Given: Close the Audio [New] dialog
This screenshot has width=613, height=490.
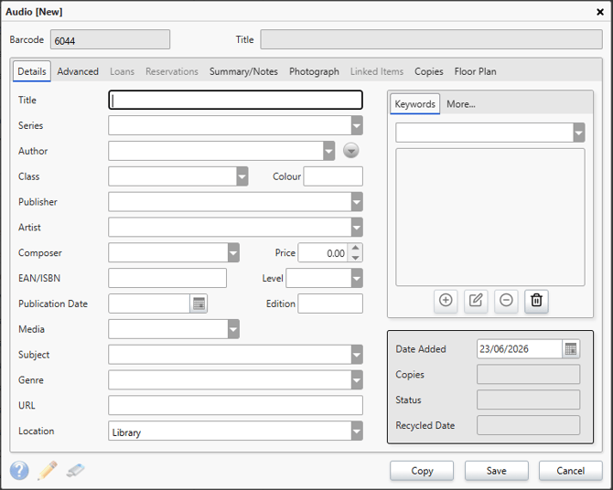Looking at the screenshot, I should pos(600,12).
